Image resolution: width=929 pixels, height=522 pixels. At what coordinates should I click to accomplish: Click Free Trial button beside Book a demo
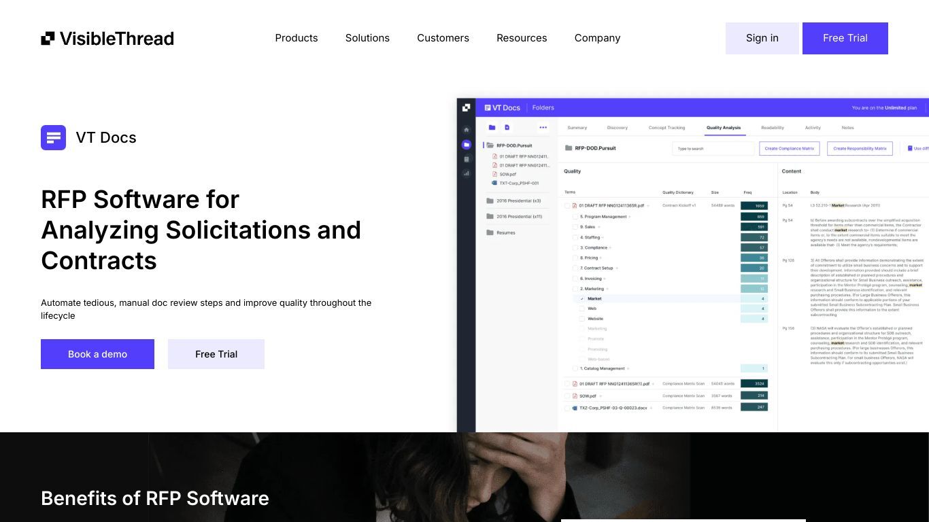216,354
